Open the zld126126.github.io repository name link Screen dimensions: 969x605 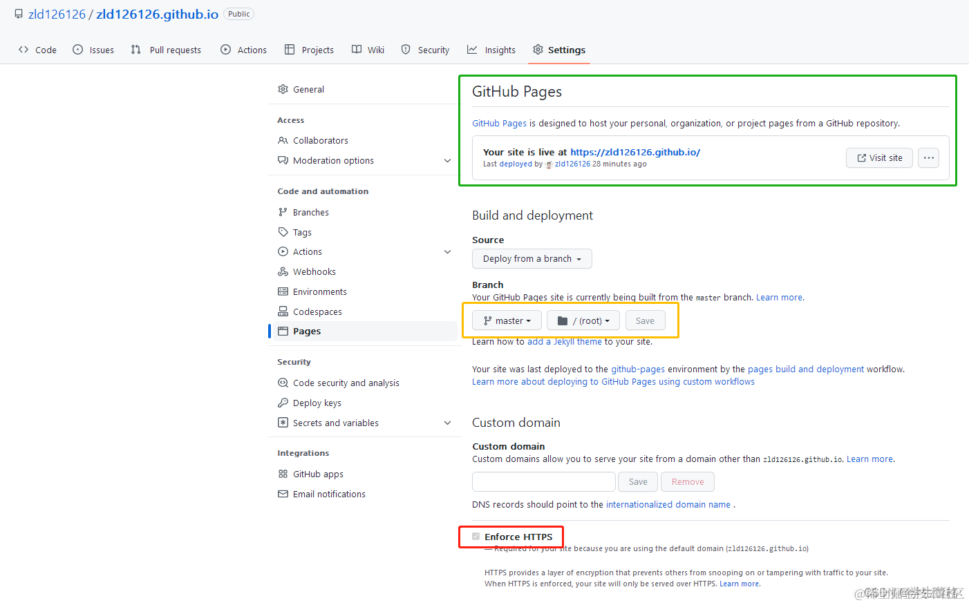click(x=158, y=14)
